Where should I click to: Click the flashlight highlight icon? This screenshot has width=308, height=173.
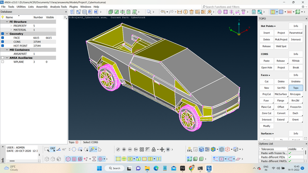92,150
